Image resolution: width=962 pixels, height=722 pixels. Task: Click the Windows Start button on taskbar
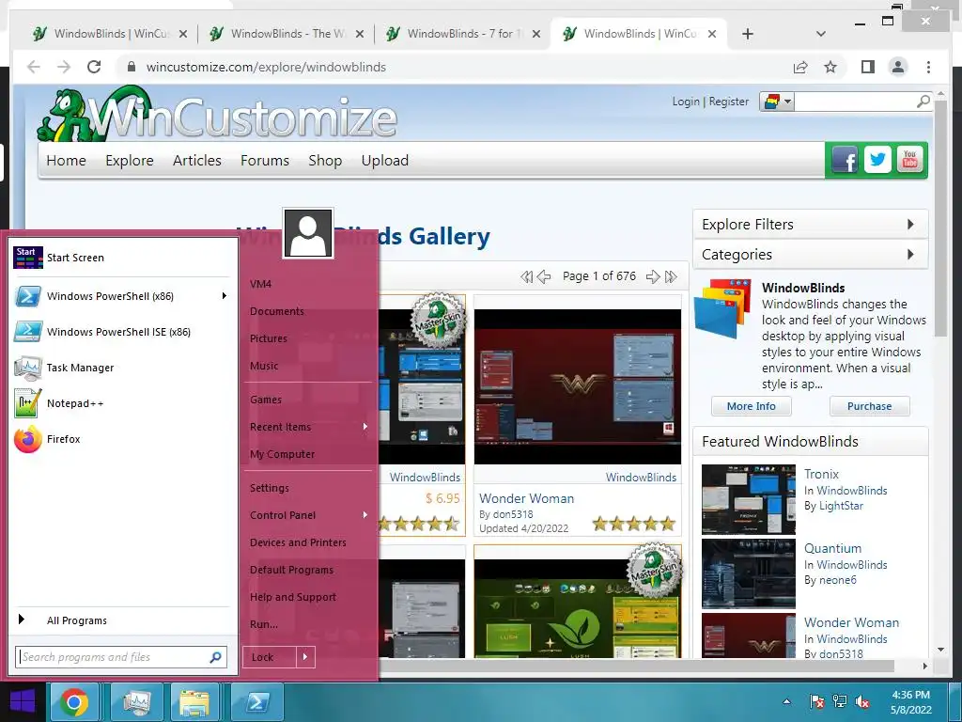point(23,702)
